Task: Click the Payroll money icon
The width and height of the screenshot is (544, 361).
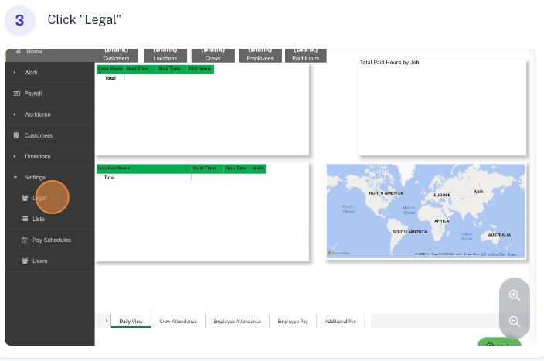Action: coord(15,94)
